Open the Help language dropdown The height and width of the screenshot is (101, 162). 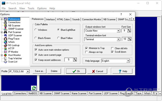(x=128, y=61)
